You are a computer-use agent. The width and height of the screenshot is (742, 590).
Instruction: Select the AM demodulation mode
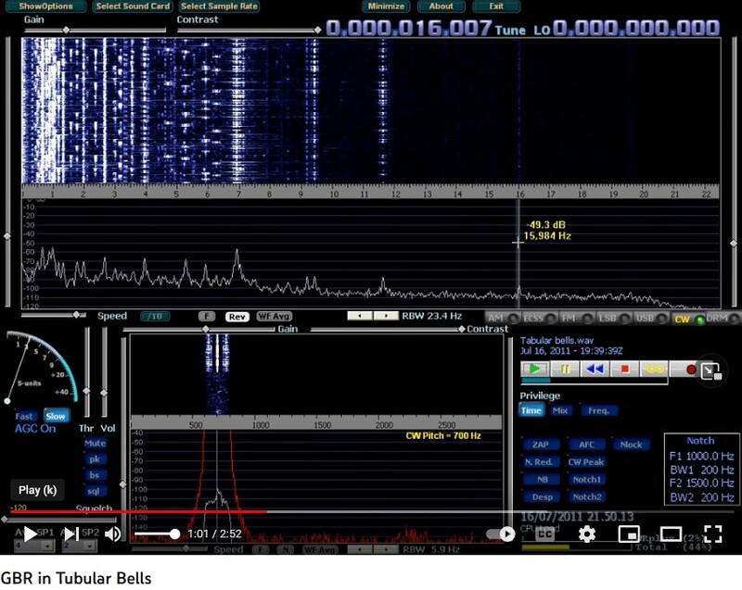coord(498,319)
